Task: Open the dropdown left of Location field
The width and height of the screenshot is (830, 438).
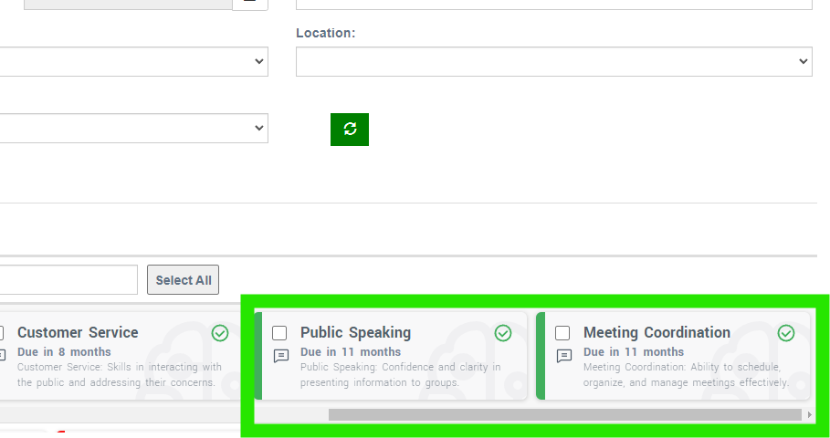Action: (x=133, y=61)
